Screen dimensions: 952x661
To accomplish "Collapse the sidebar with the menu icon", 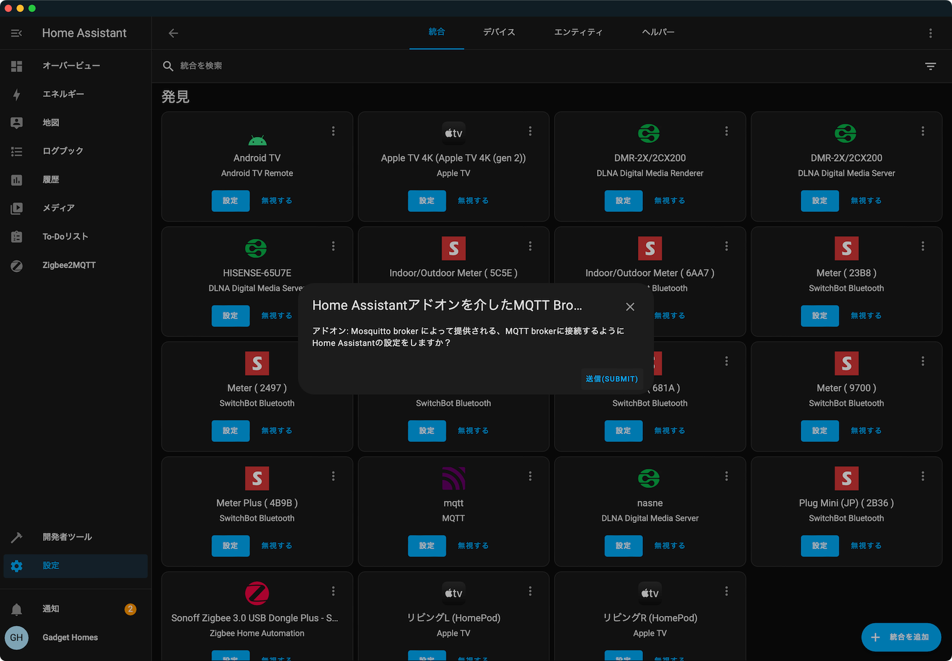I will pos(17,33).
